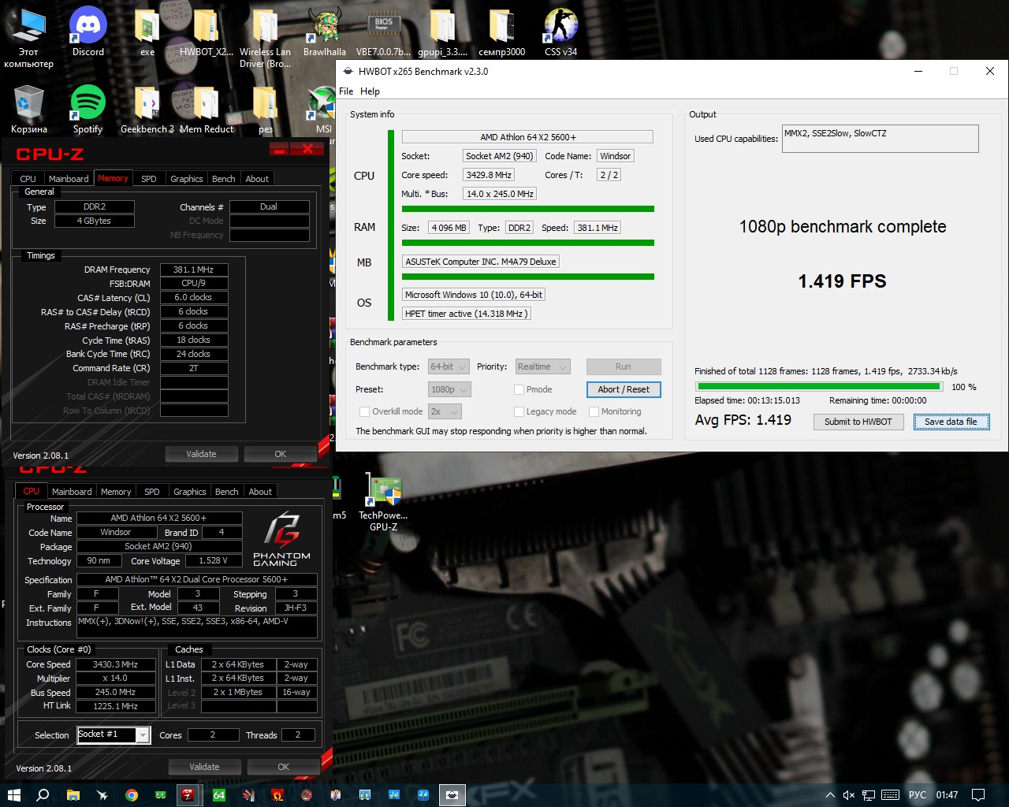Open the VBE7.0.0.7b BIOS editor icon
1009x807 pixels.
coord(383,32)
